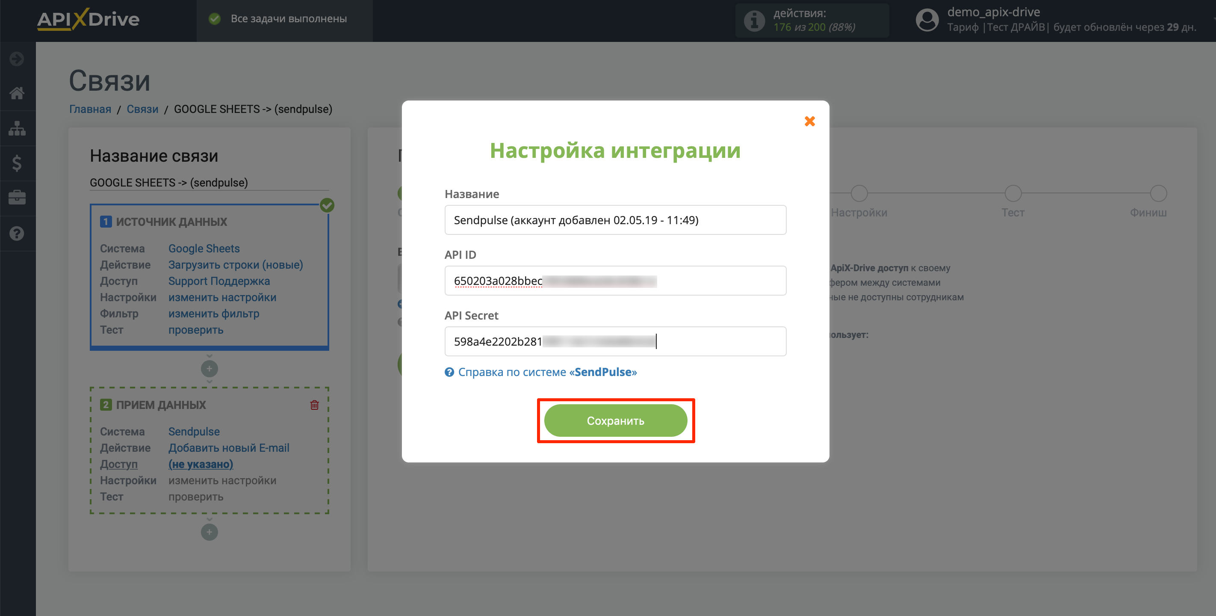Open the help question icon in sidebar
Screen dimensions: 1216x616
[x=17, y=234]
